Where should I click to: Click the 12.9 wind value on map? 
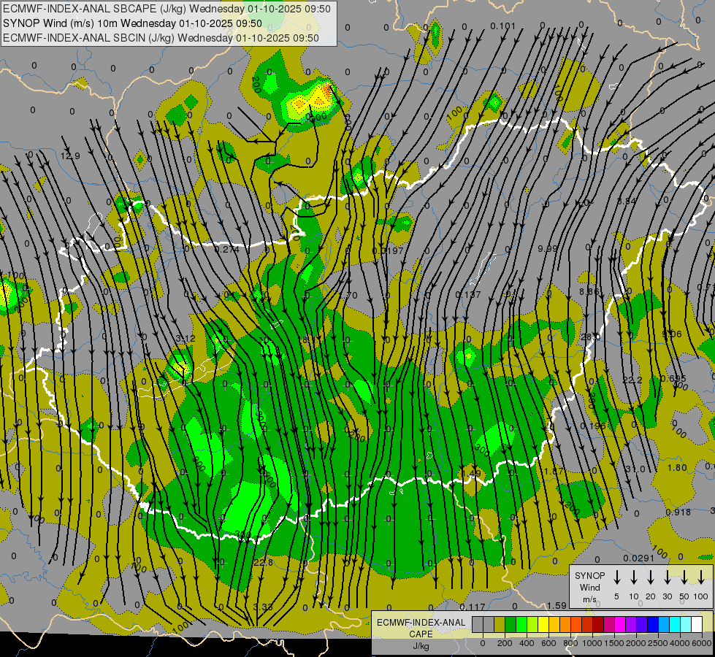tap(70, 156)
